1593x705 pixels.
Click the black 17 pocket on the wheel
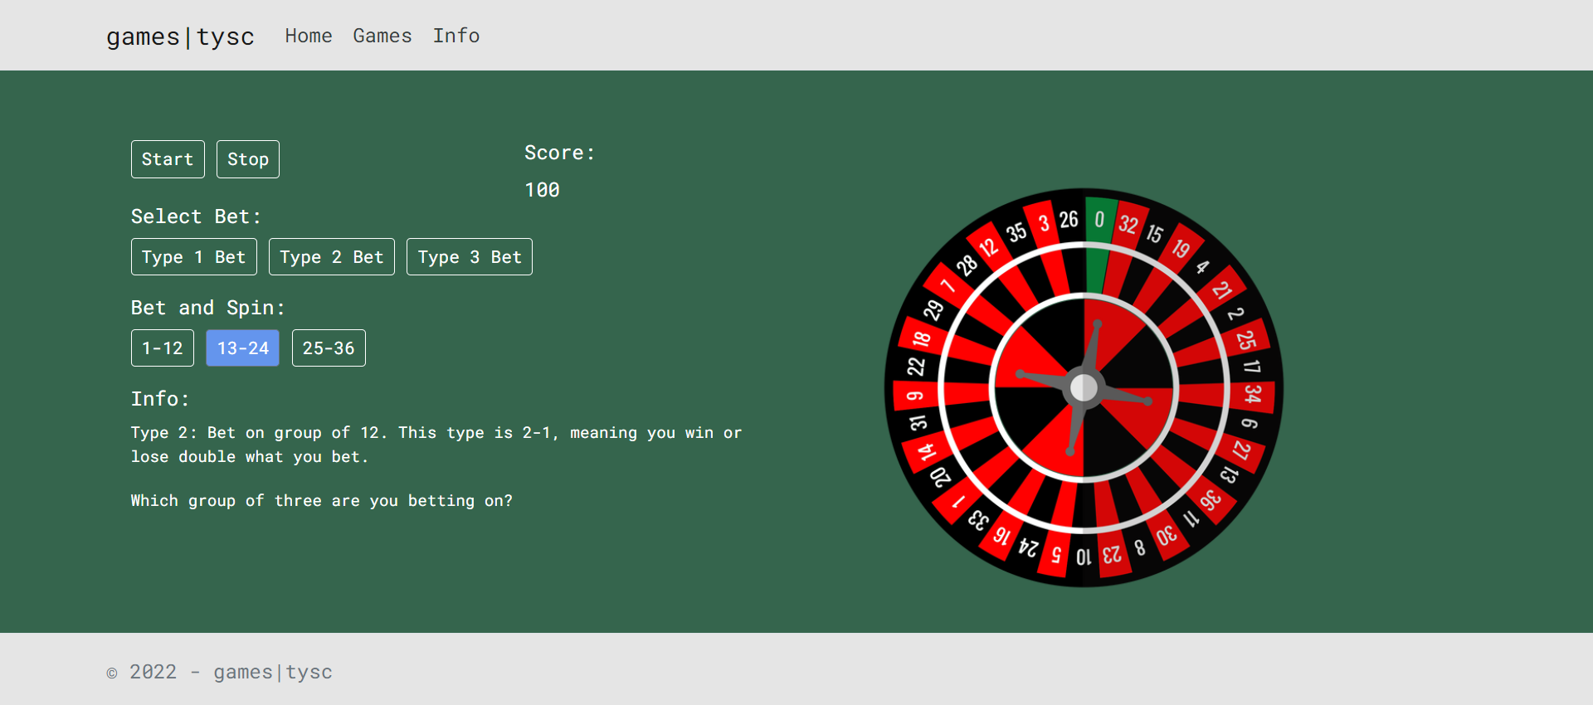[1250, 366]
